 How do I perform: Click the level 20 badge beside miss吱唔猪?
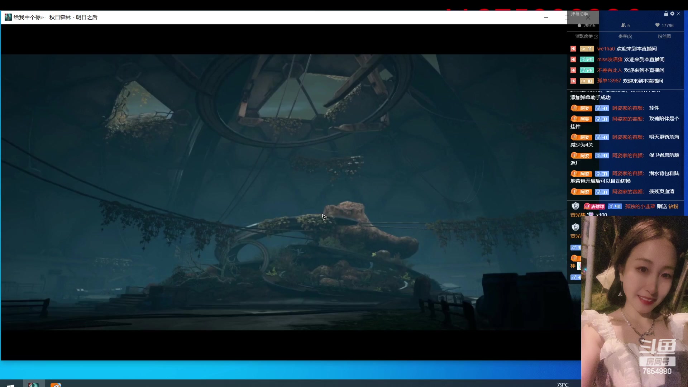pyautogui.click(x=587, y=59)
